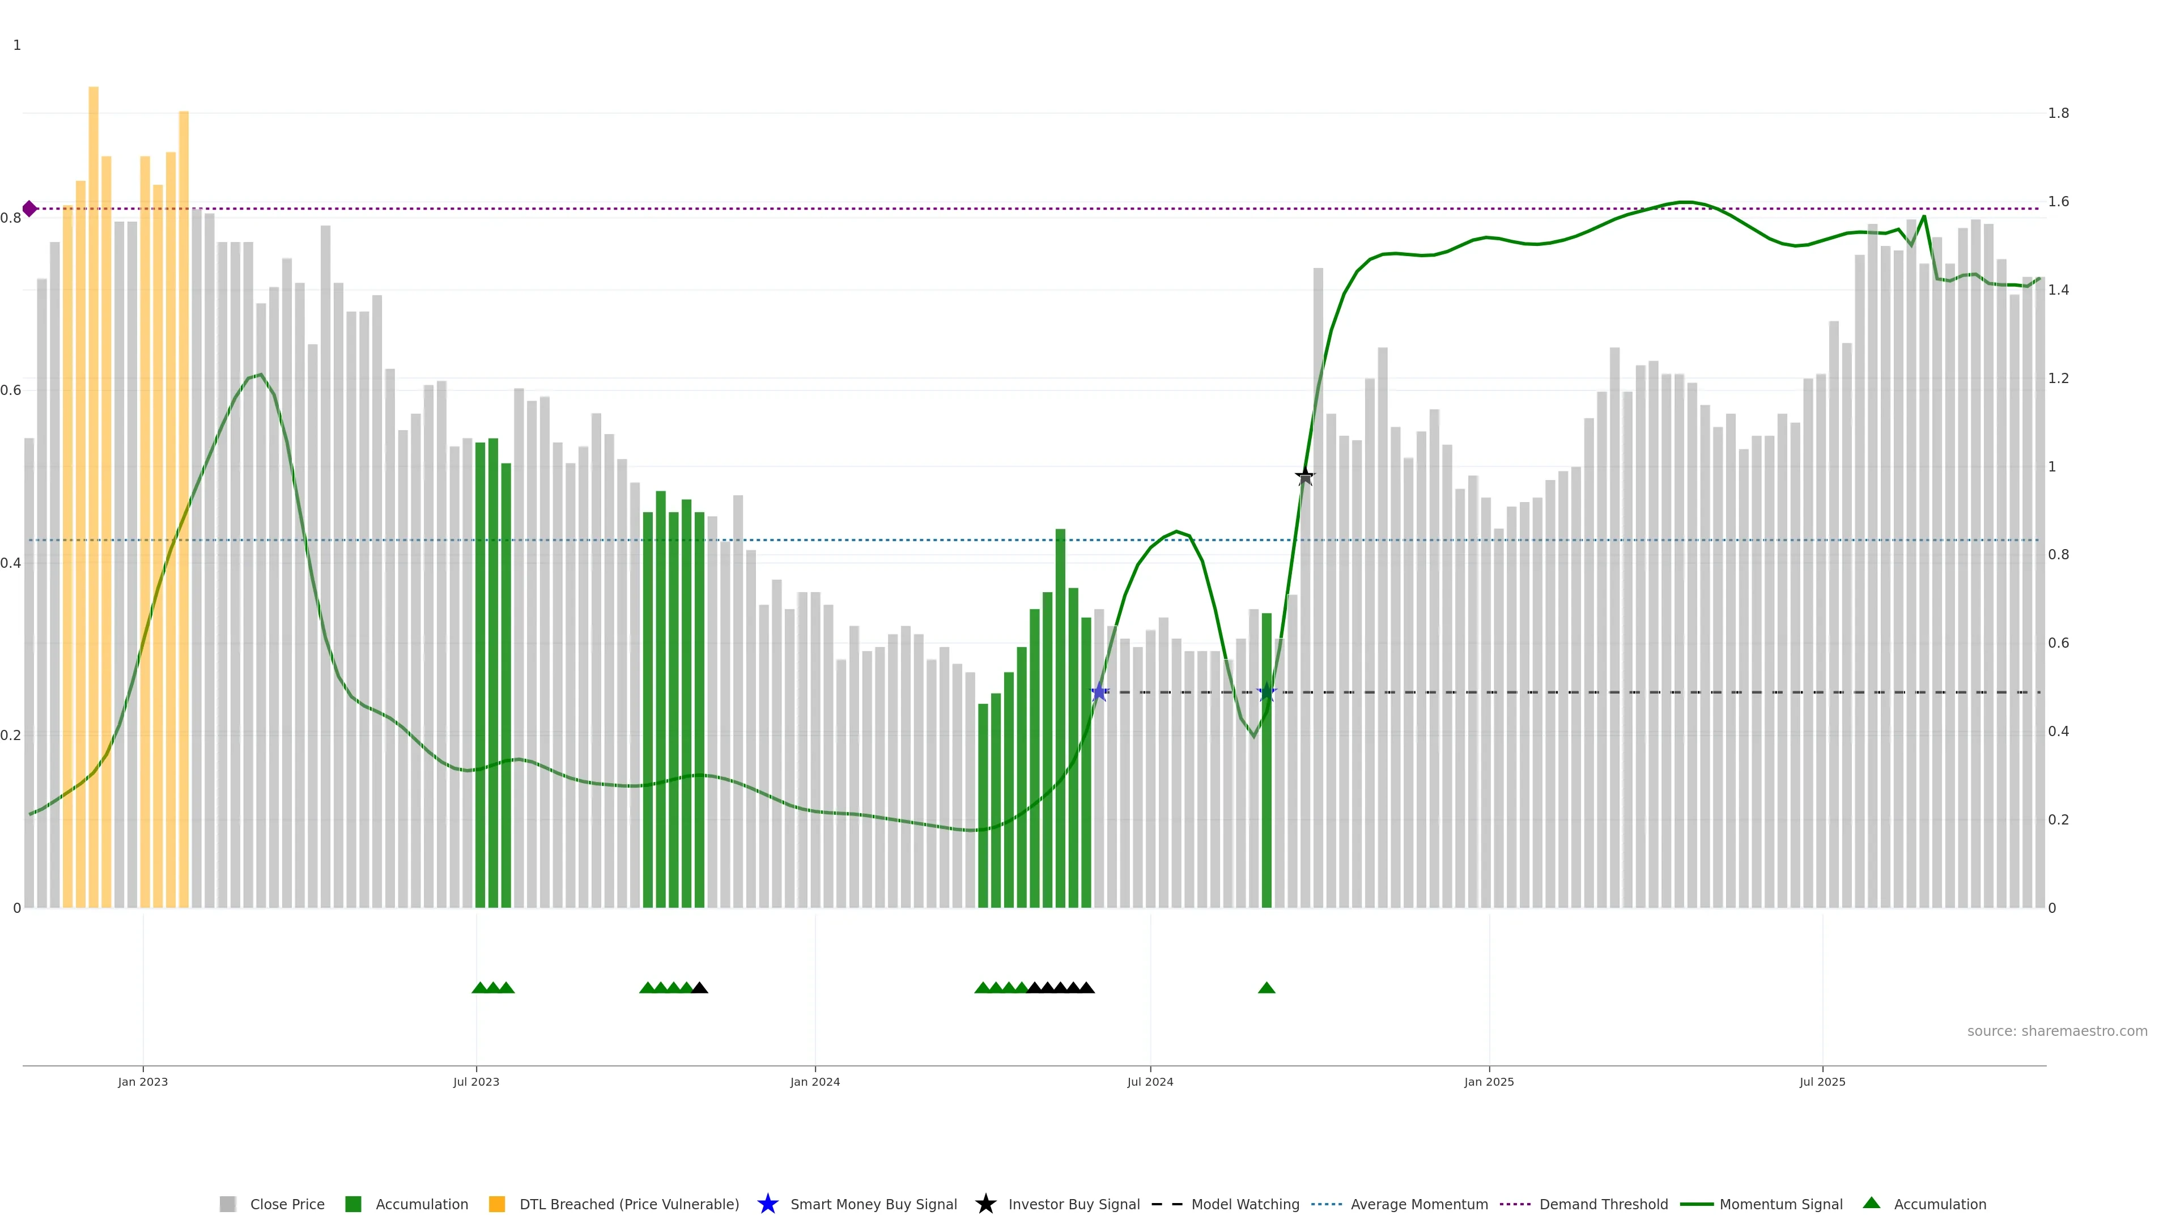Click the green Accumulation square legend swatch
The width and height of the screenshot is (2176, 1224).
coord(354,1204)
